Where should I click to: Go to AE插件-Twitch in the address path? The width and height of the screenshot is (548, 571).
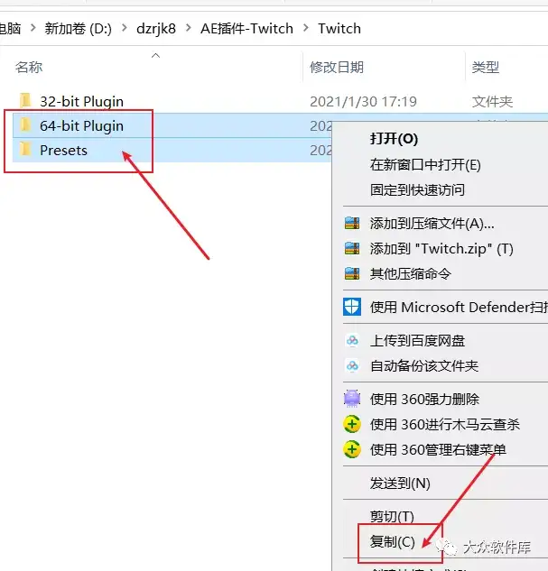tap(246, 28)
